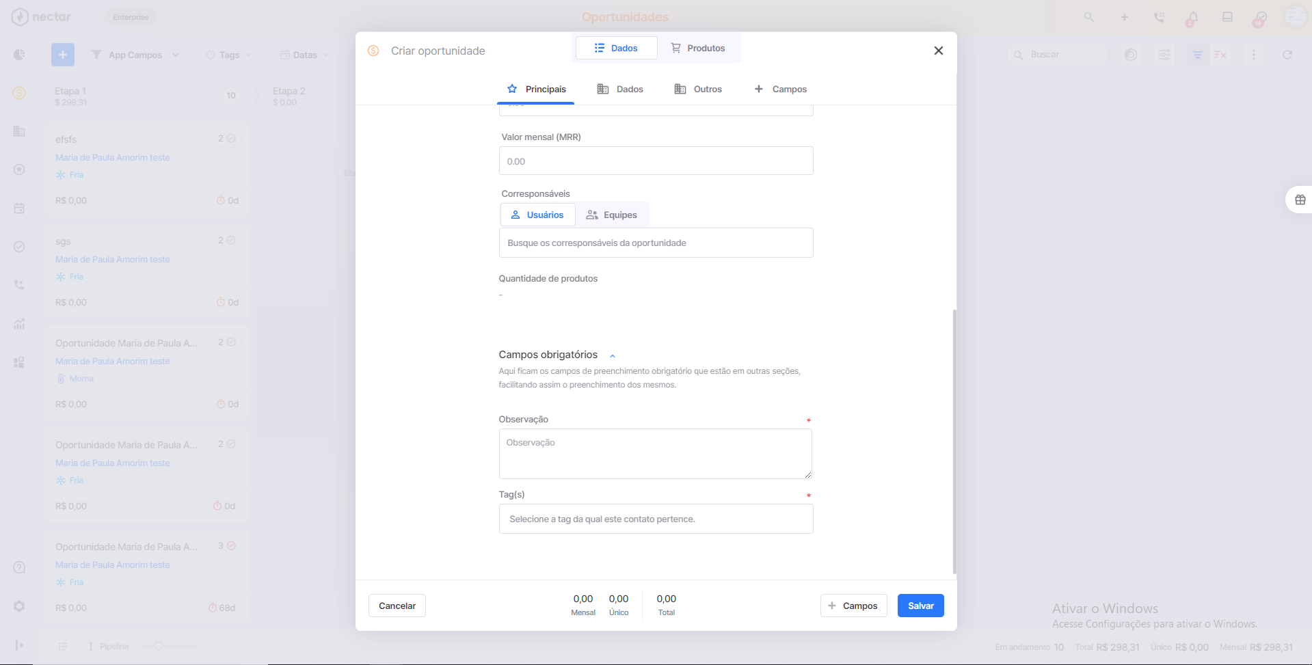Click the + Campos footer button
This screenshot has height=665, width=1312.
(854, 606)
